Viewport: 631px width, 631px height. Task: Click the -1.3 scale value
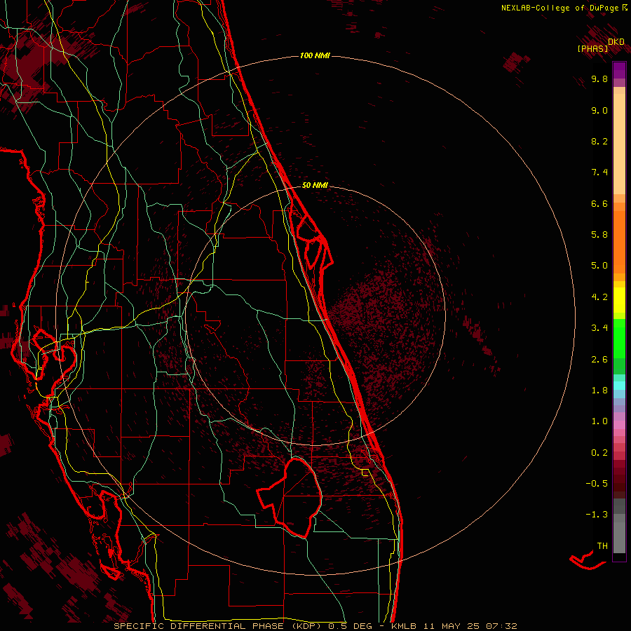tap(597, 515)
